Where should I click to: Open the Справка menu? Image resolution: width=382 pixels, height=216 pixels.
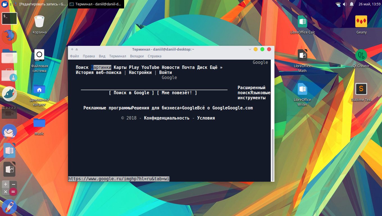click(x=154, y=56)
